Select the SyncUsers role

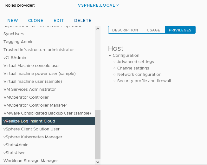pyautogui.click(x=48, y=34)
